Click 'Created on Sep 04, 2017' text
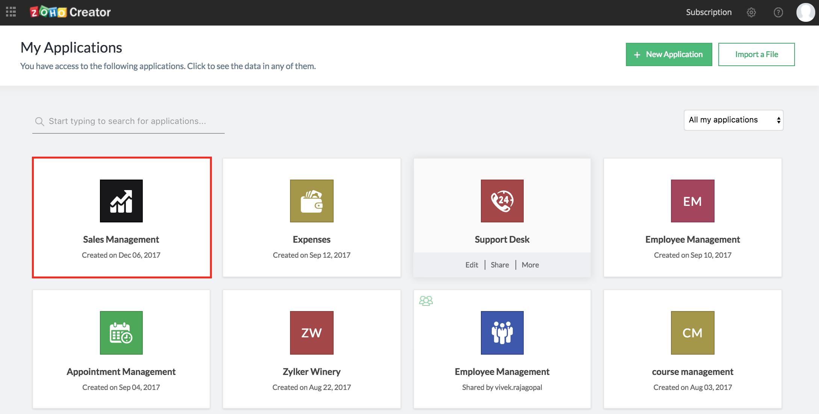The image size is (819, 414). coord(121,387)
